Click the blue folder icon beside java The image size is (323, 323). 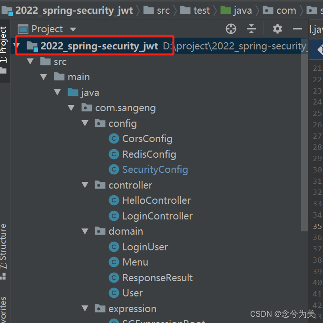coord(73,92)
